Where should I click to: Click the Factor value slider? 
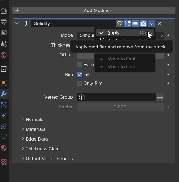point(120,107)
